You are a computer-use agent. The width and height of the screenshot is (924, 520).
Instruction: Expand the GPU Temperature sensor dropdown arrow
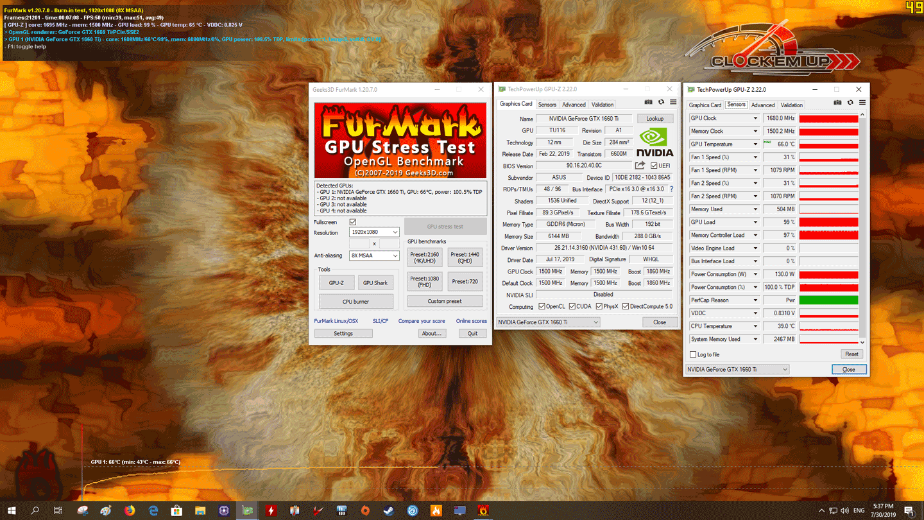coord(755,144)
